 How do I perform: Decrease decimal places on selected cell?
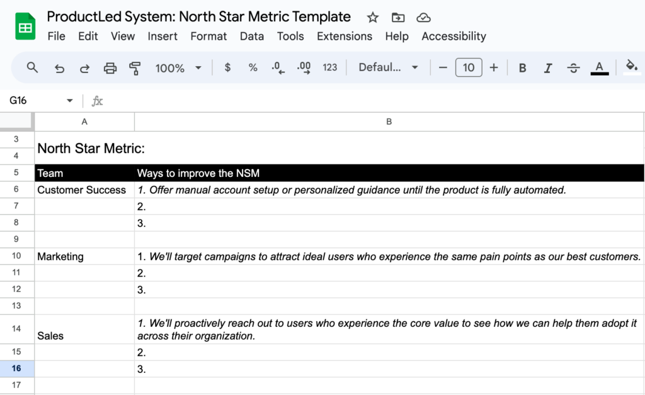(278, 67)
